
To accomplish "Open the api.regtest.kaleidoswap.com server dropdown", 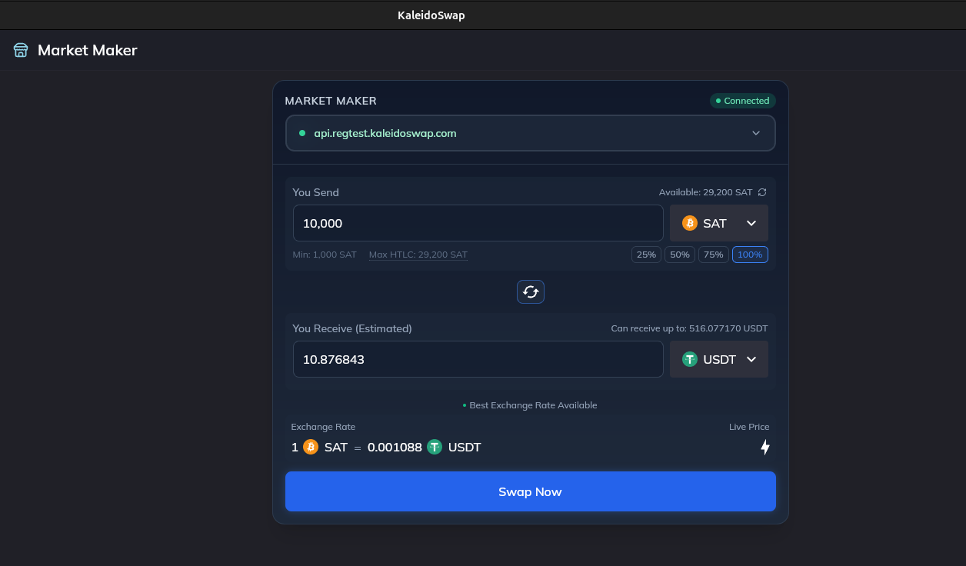I will pyautogui.click(x=530, y=132).
